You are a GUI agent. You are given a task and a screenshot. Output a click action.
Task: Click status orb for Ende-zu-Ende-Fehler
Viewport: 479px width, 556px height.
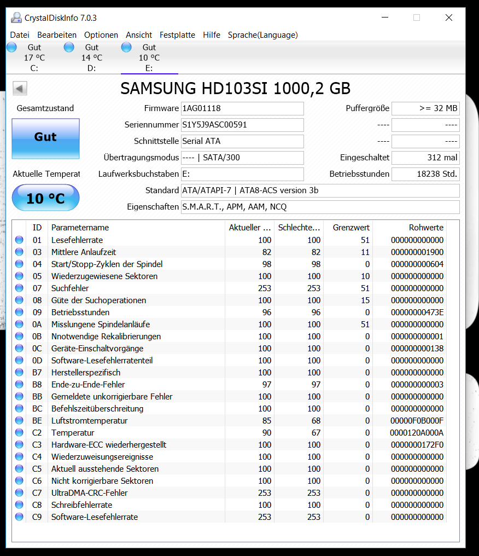pos(19,384)
